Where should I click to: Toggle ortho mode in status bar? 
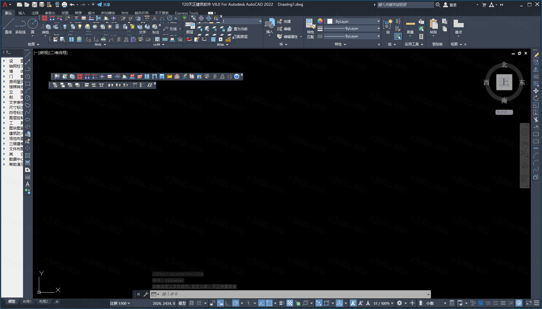[x=228, y=303]
